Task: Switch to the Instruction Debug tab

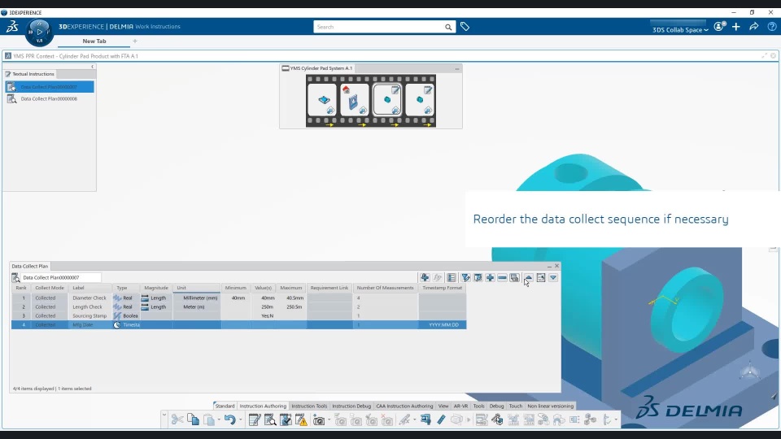Action: tap(351, 406)
